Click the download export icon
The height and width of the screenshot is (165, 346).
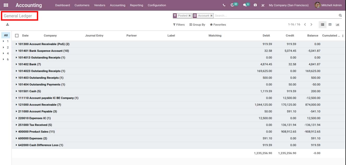pyautogui.click(x=8, y=24)
